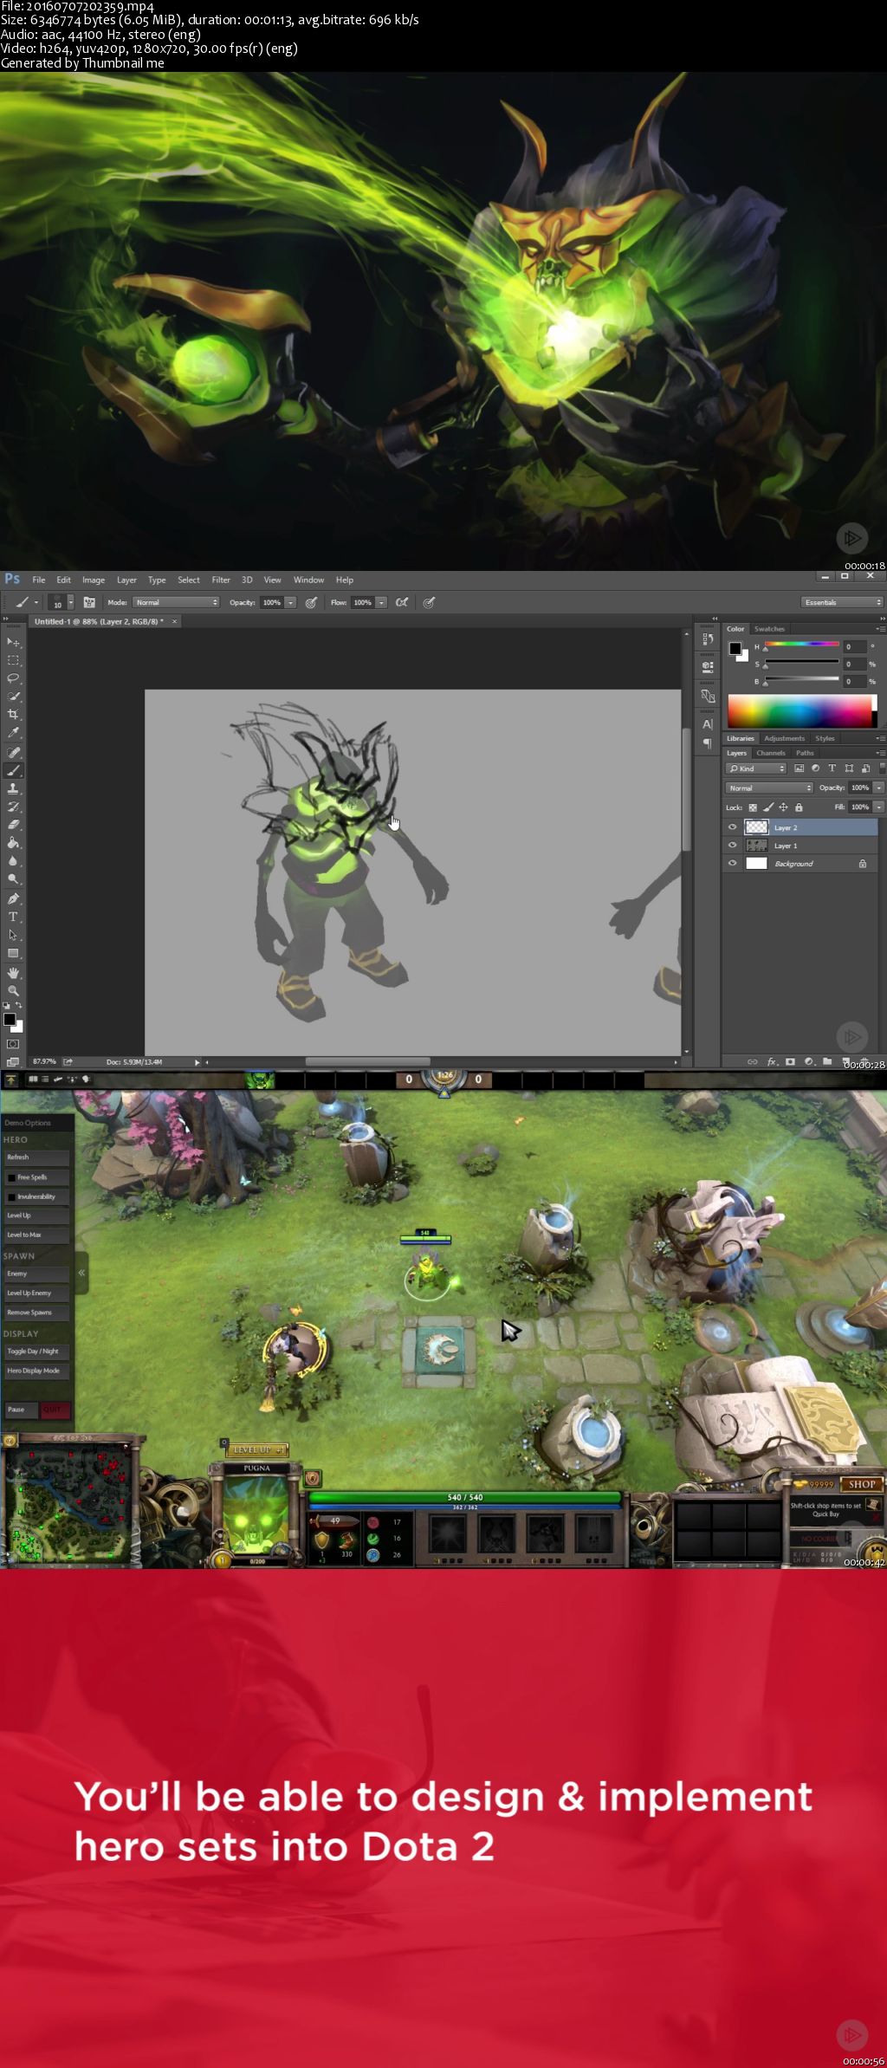887x2068 pixels.
Task: Open the brush Opacity dropdown arrow
Action: click(291, 602)
